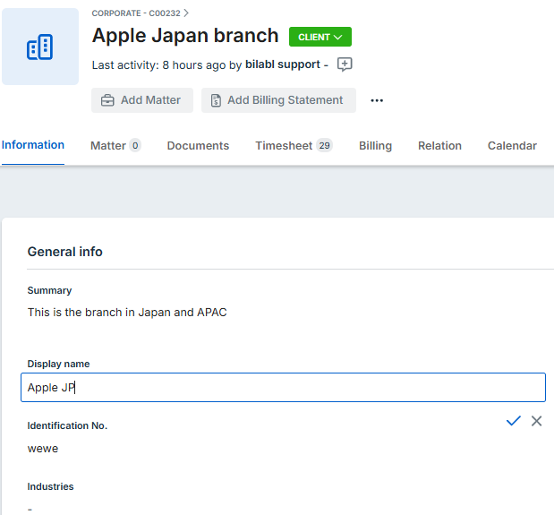Viewport: 554px width, 515px height.
Task: Open the Documents tab
Action: 198,146
